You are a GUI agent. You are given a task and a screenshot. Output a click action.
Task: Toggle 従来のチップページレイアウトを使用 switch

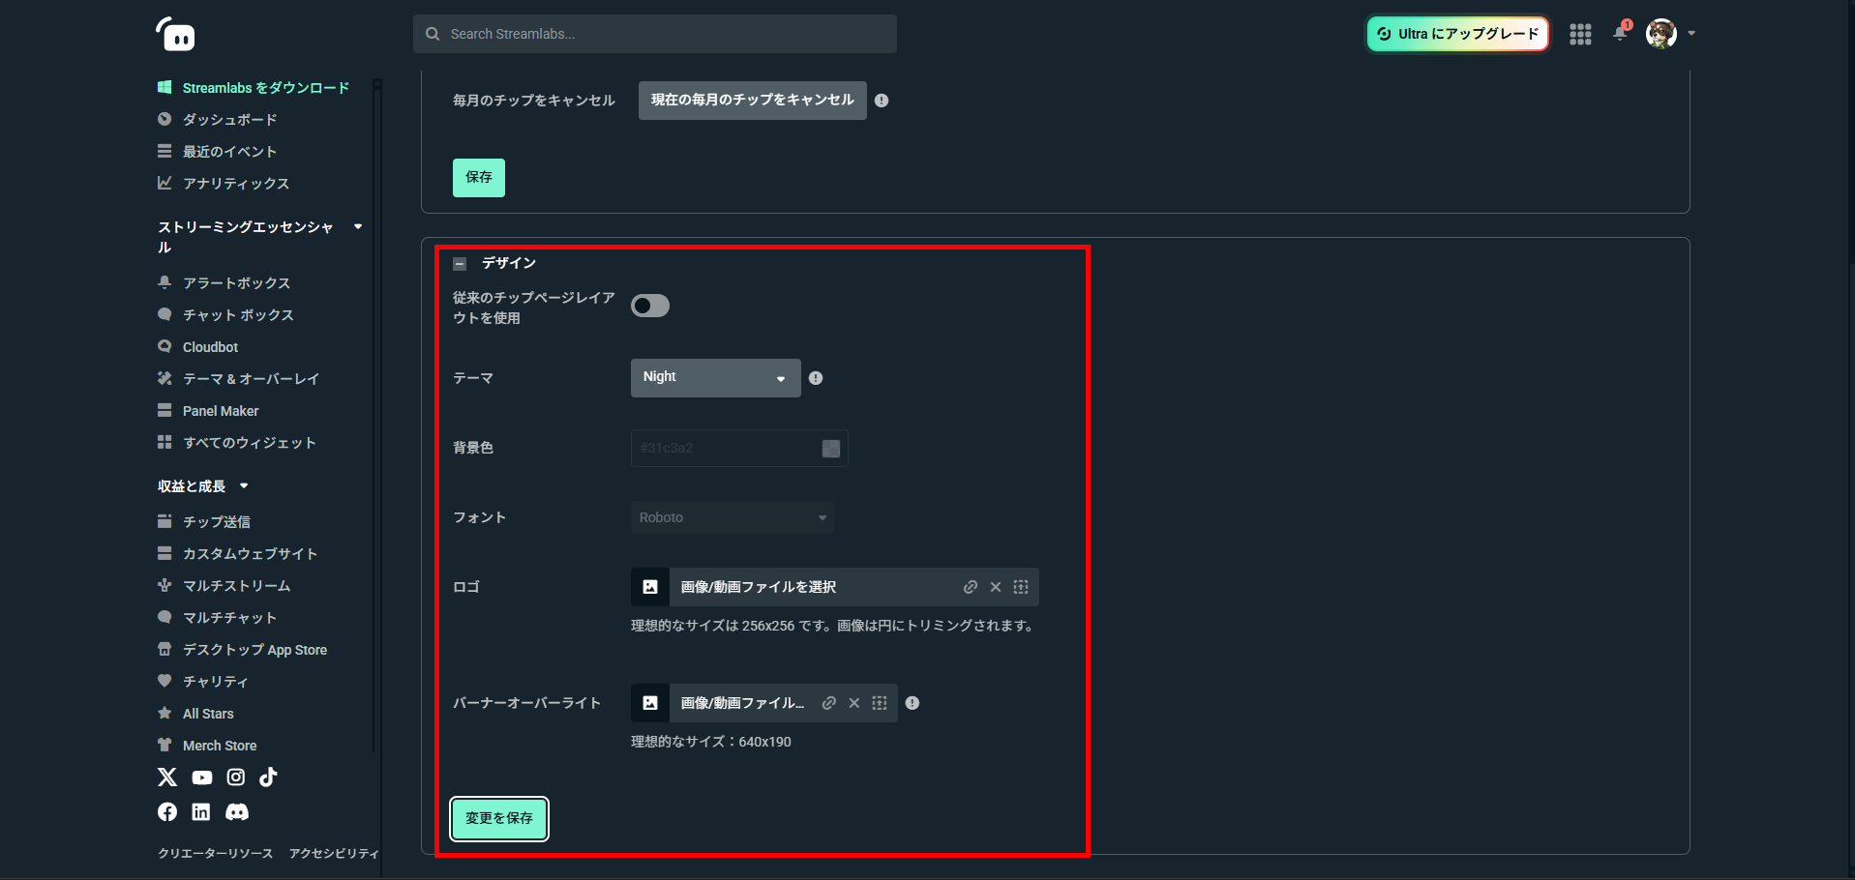[x=650, y=307]
